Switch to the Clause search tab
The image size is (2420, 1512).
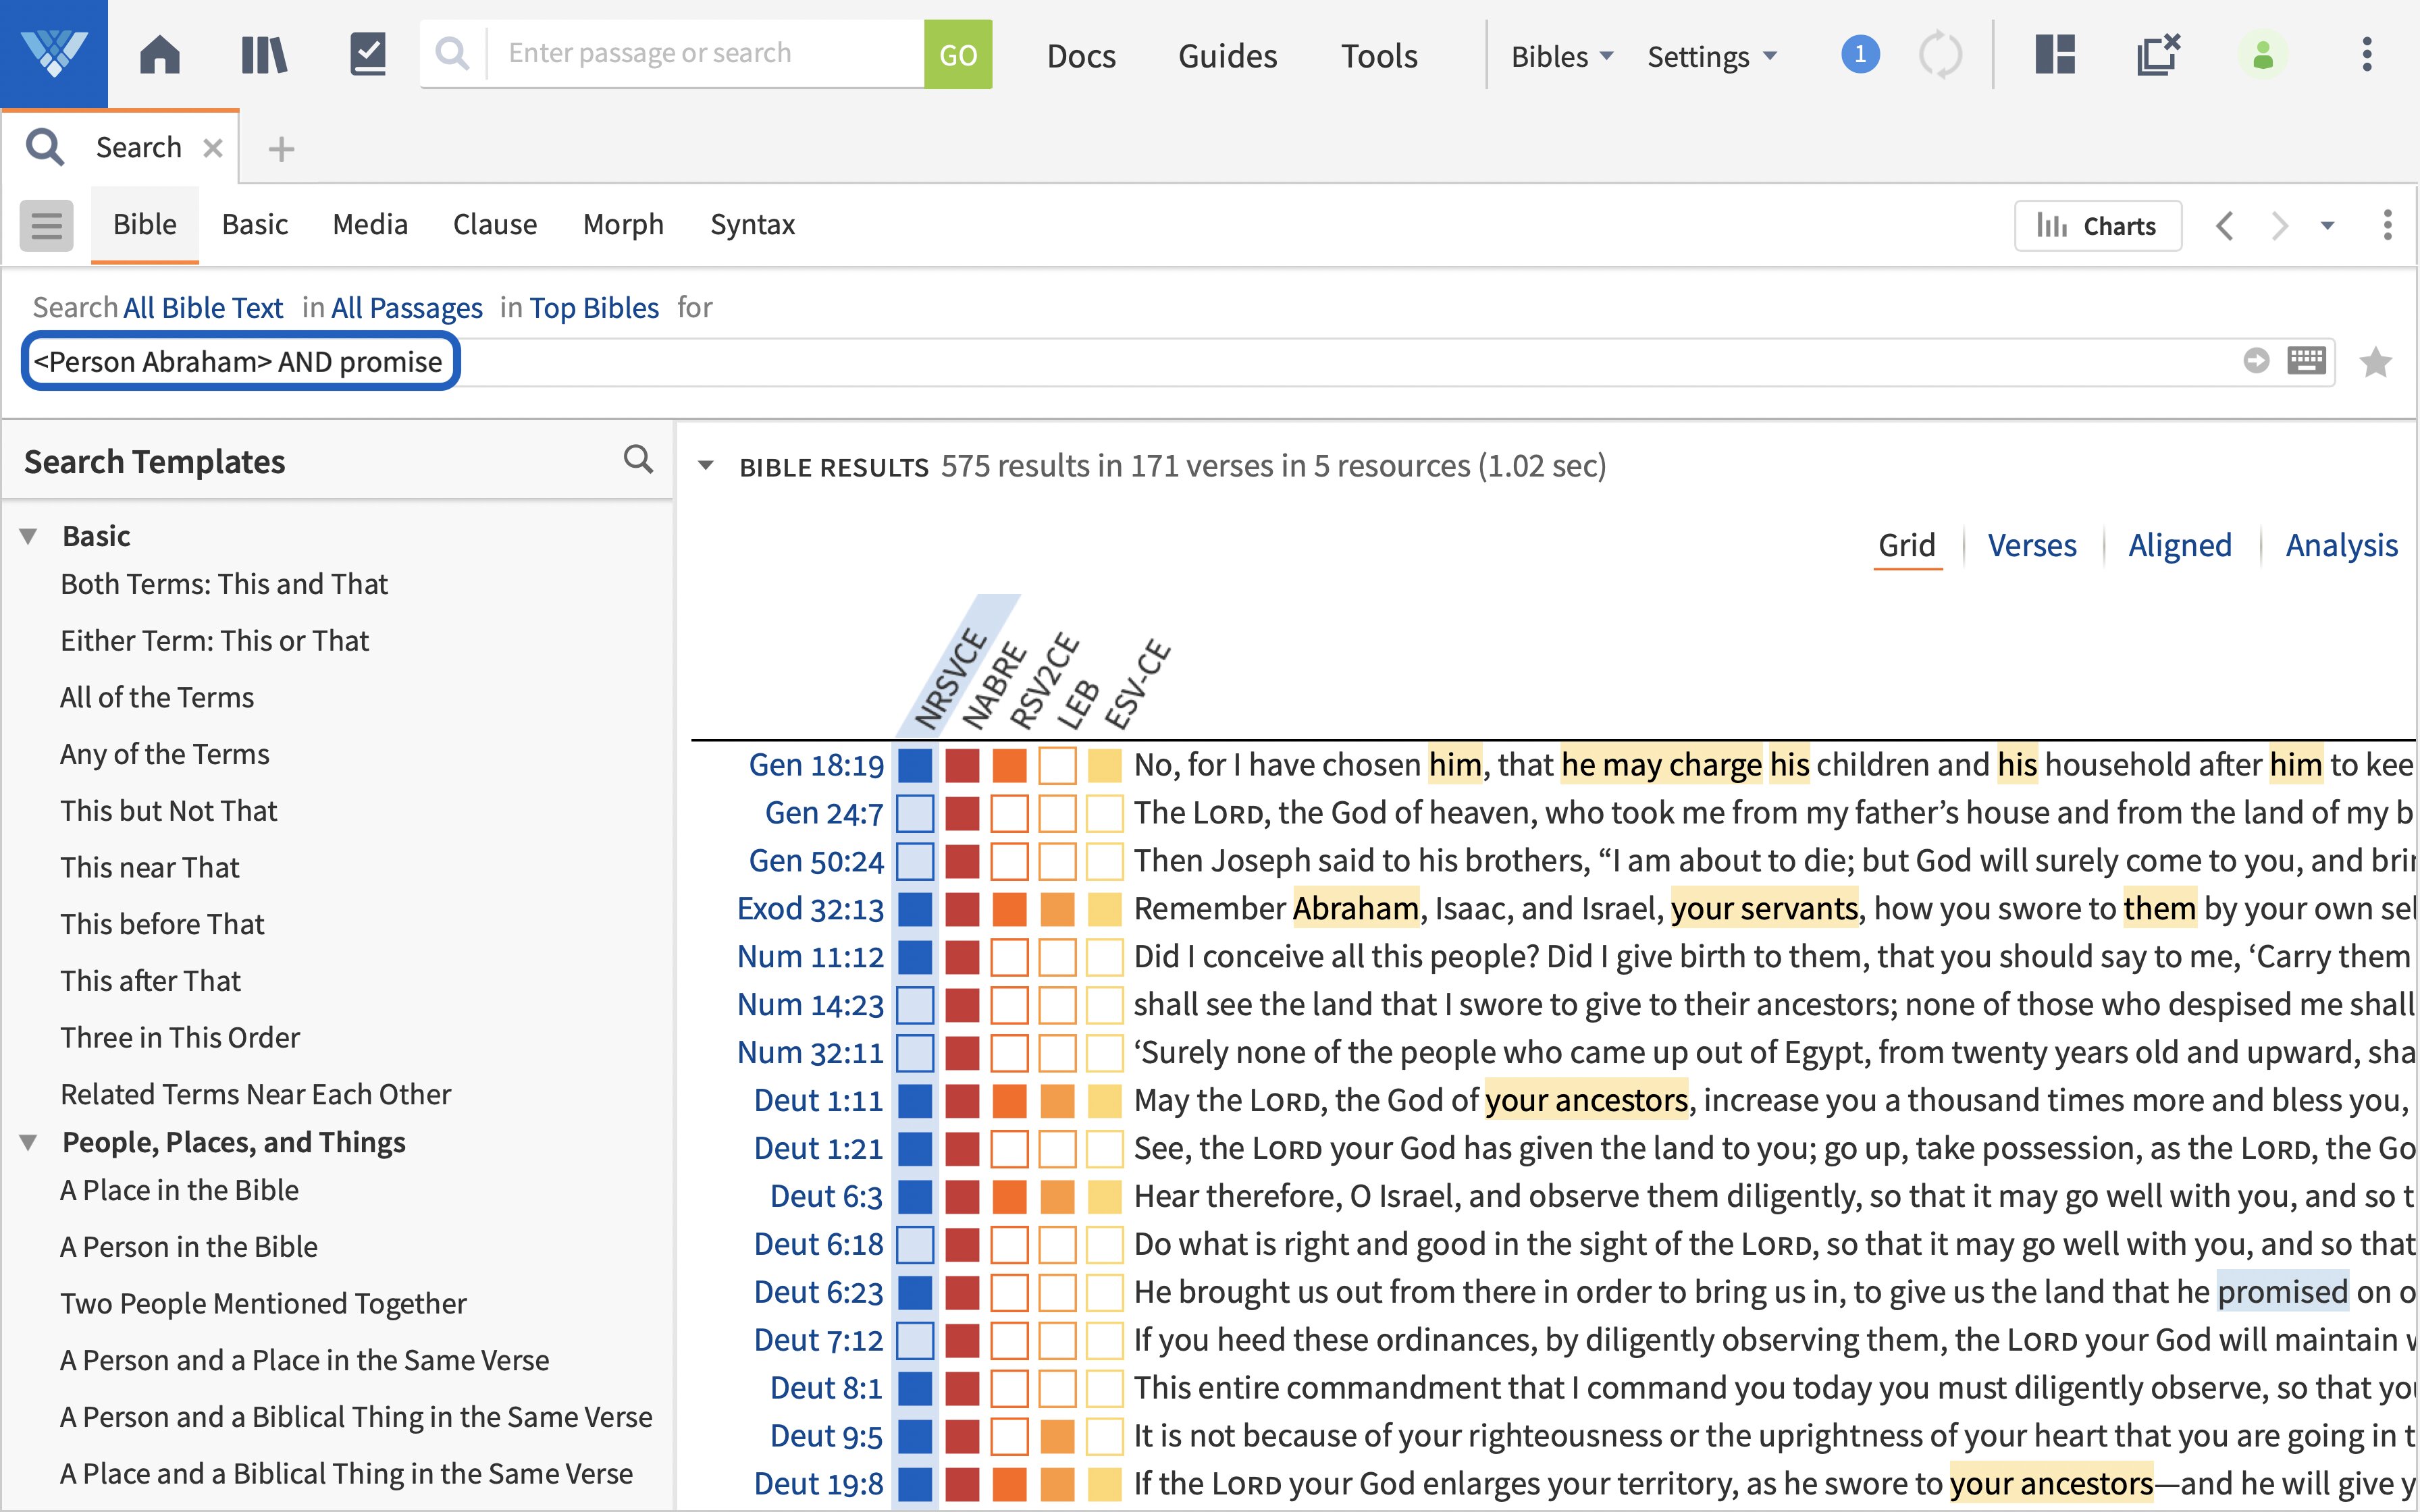tap(495, 225)
